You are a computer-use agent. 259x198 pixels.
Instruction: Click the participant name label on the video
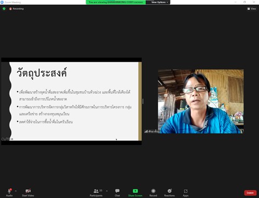(152, 131)
